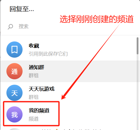The width and height of the screenshot is (140, 130).
Task: Choose the 收藏 chat entry title
Action: point(34,46)
